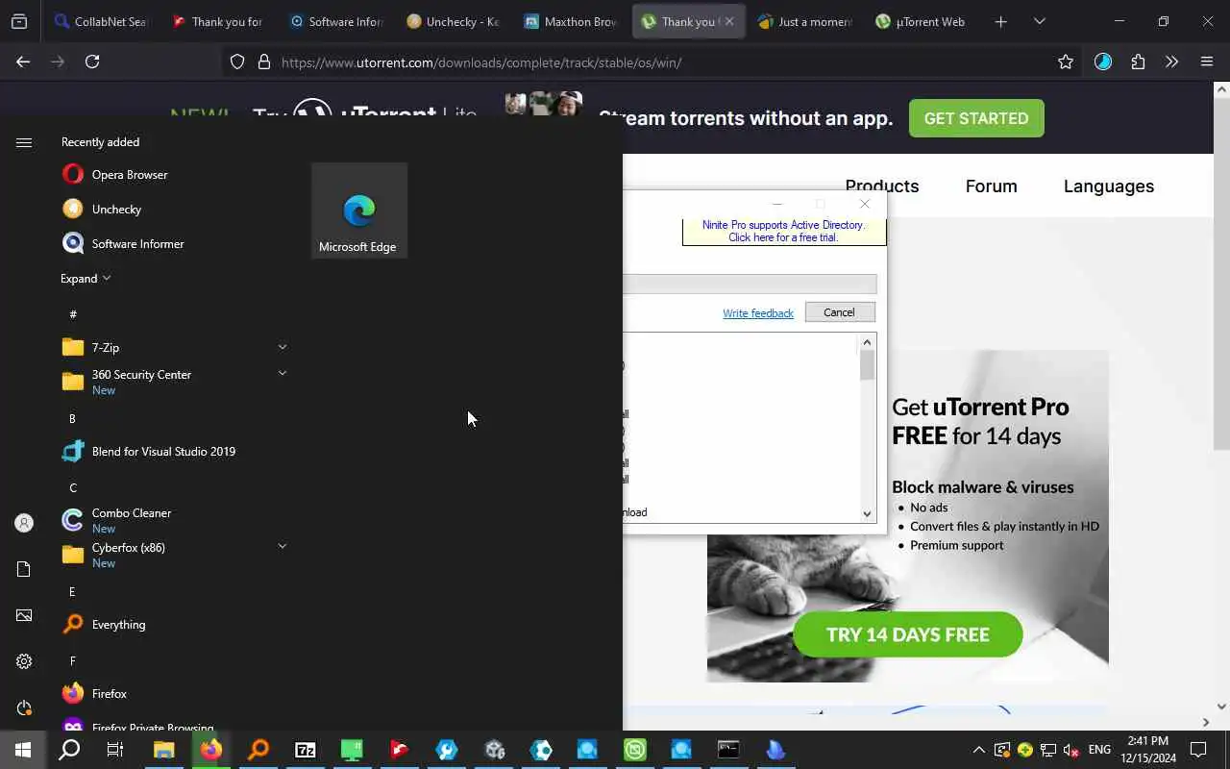
Task: Open the Firefox application menu
Action: point(1207,62)
